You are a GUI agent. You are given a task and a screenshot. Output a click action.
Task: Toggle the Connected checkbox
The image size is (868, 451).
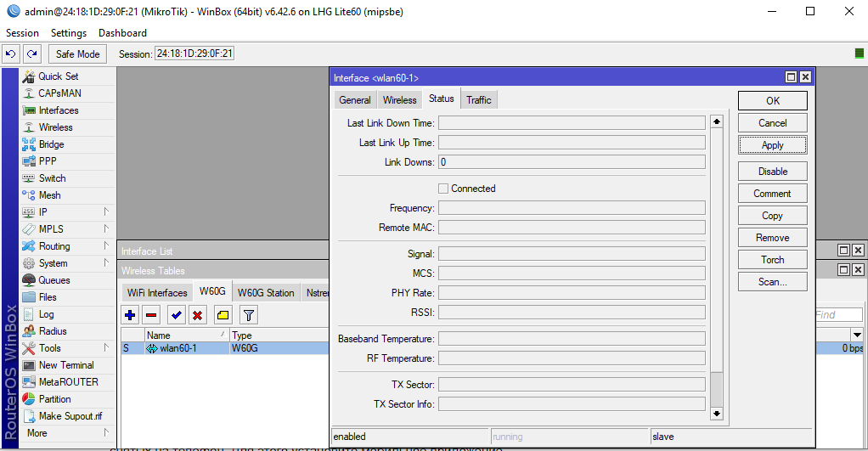point(442,189)
